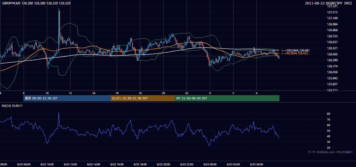The image size is (356, 167).
Task: Click the 8/22 22:00 time axis label
Action: (x=187, y=164)
